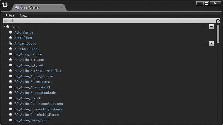This screenshot has height=125, width=223.
Task: Open the Actor row options dropdown
Action: coord(211,27)
